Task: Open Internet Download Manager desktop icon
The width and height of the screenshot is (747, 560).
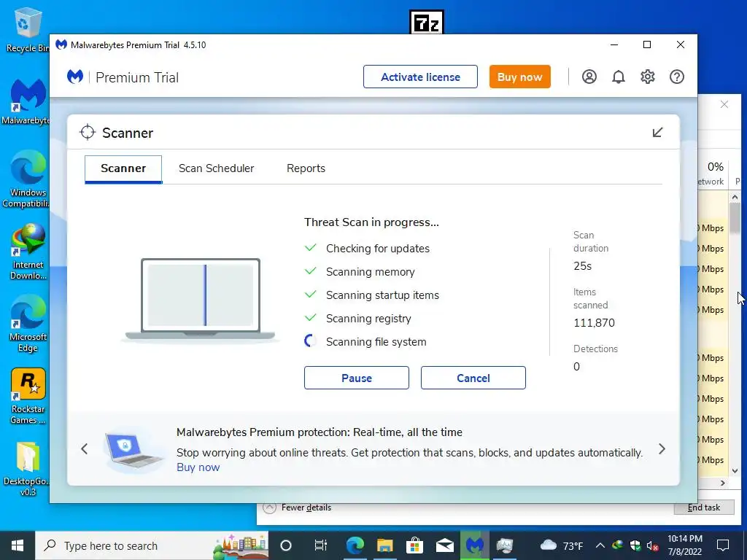Action: (x=28, y=252)
